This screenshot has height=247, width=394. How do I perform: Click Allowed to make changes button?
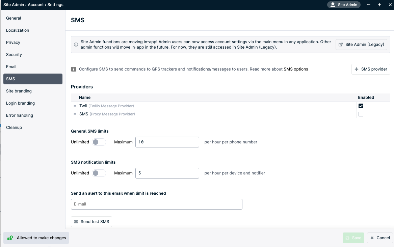36,238
